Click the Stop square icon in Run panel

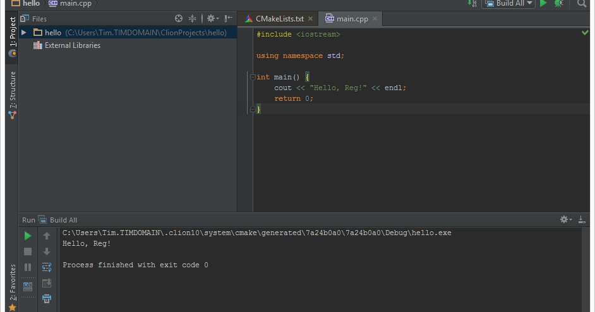tap(28, 251)
